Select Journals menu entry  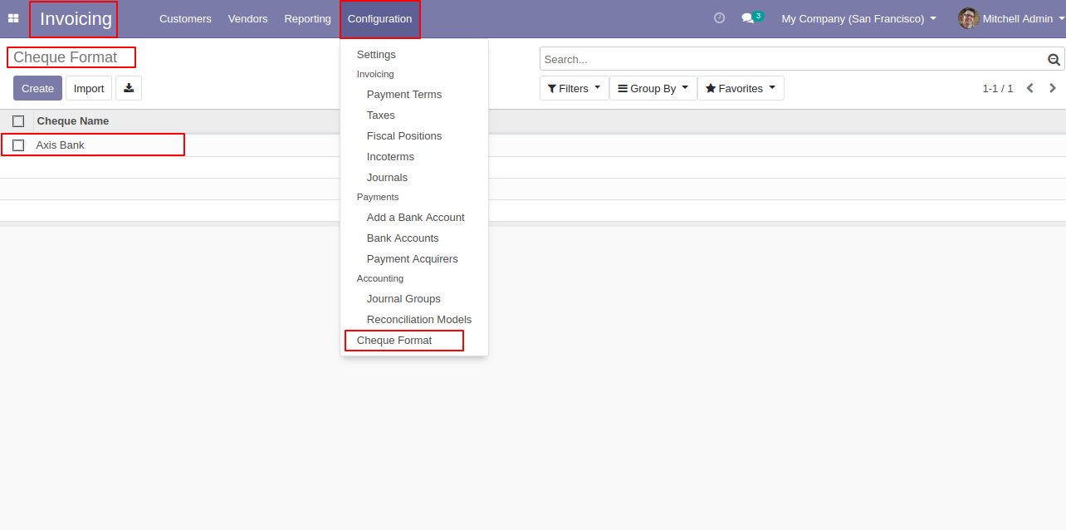(387, 178)
